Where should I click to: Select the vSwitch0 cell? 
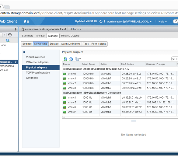110,74
